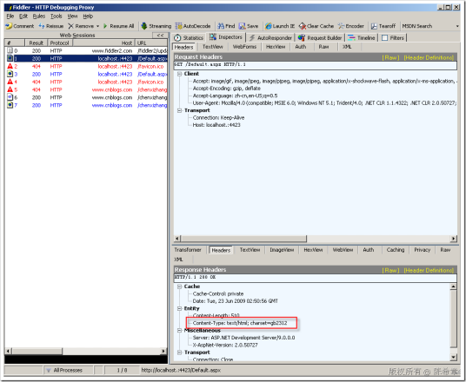Open the response Privacy tab
Image resolution: width=466 pixels, height=382 pixels.
[423, 250]
